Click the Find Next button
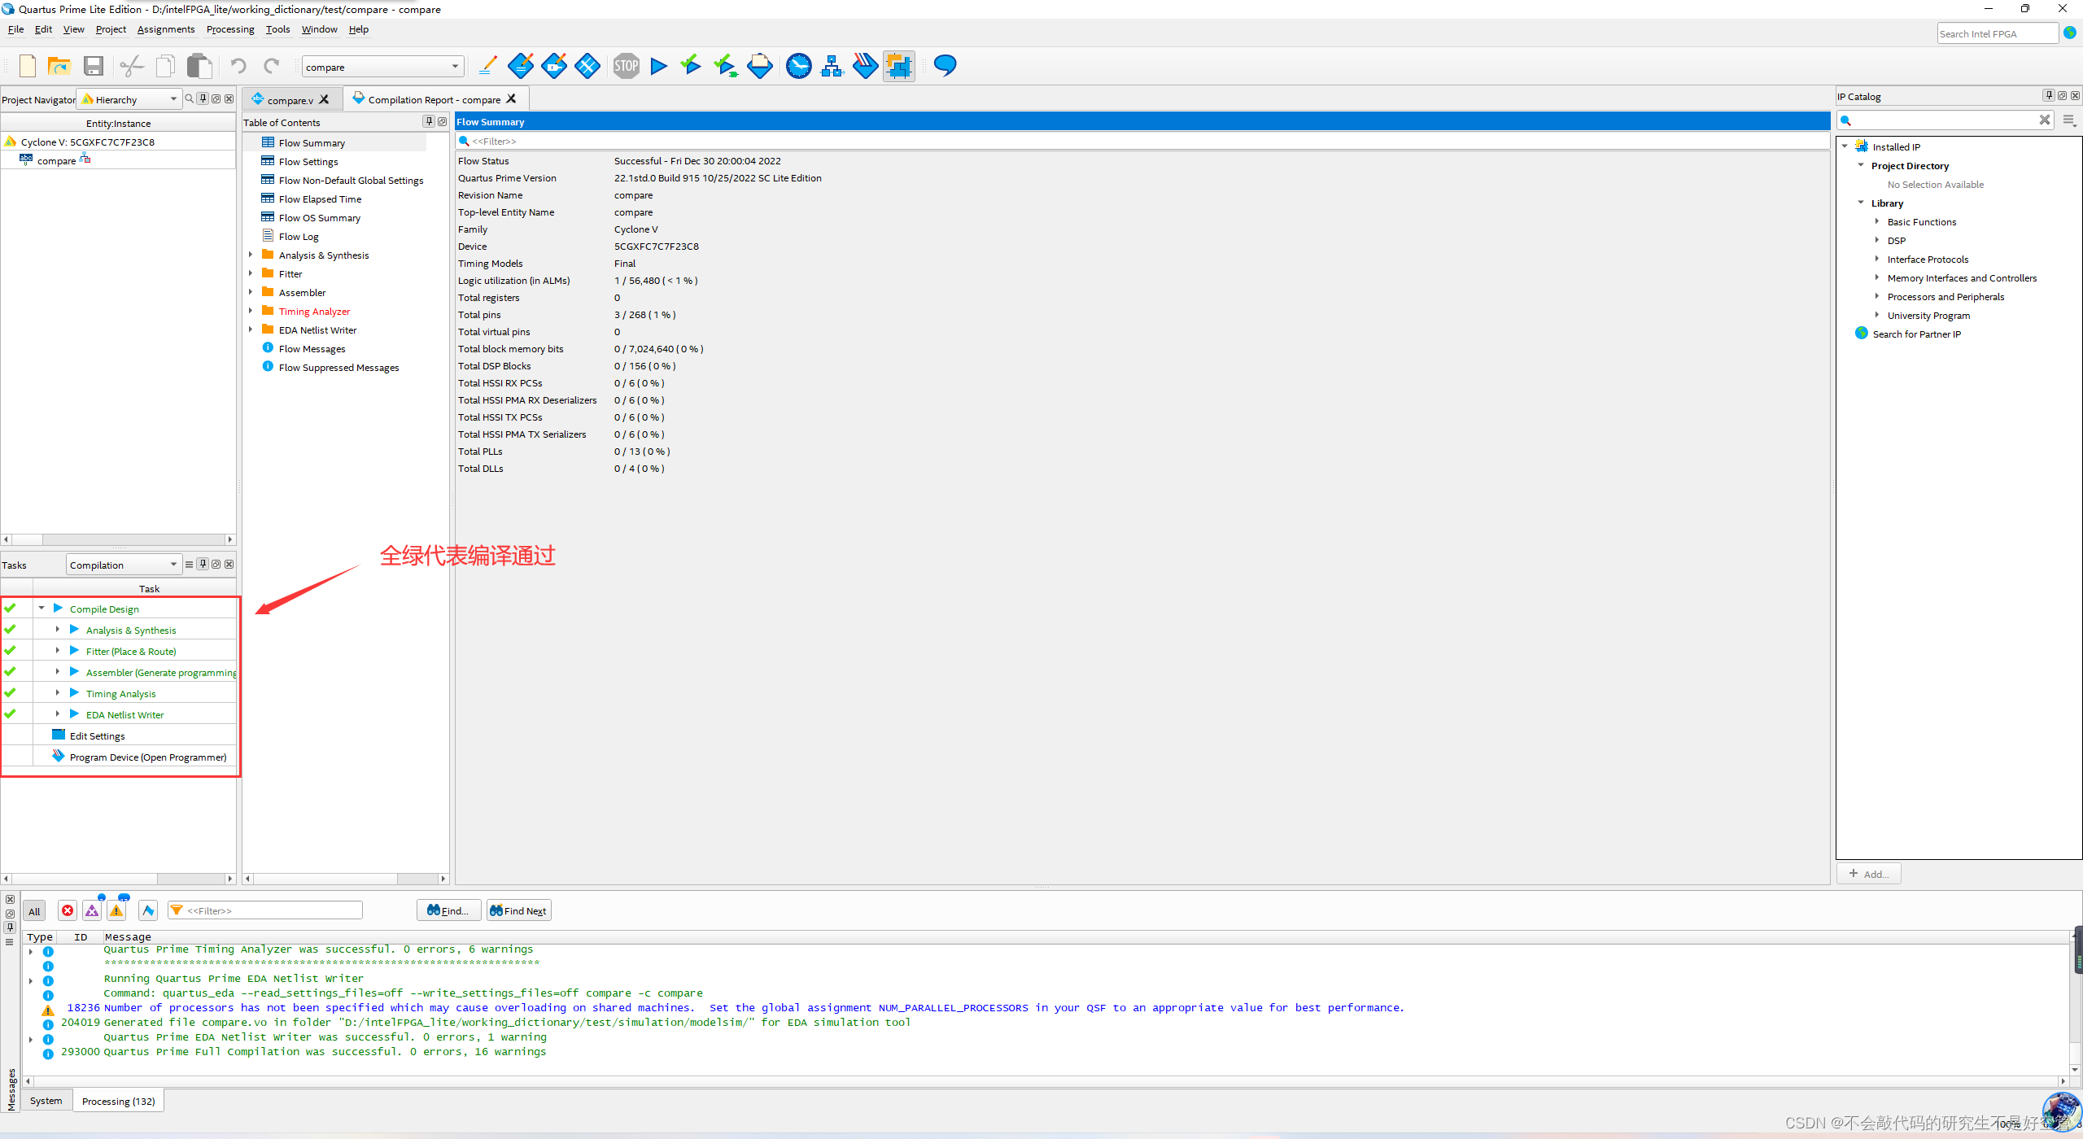The width and height of the screenshot is (2083, 1139). (518, 910)
